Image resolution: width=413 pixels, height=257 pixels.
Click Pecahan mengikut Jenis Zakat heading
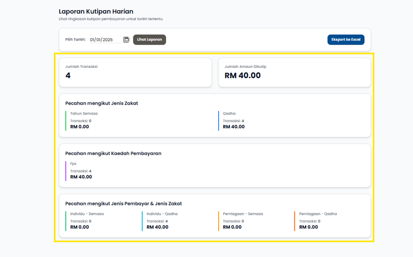coord(101,103)
